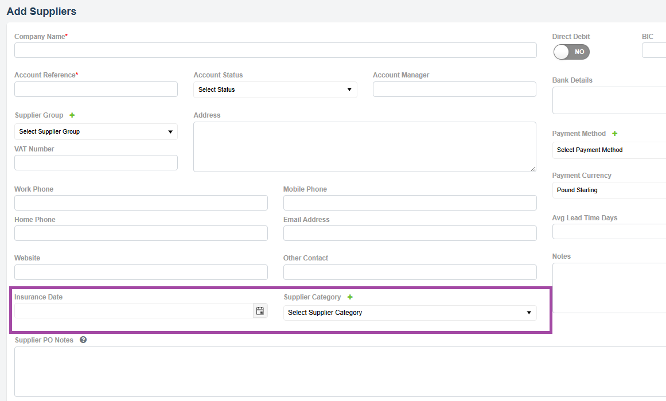
Task: Focus the Website input field
Action: tap(141, 272)
